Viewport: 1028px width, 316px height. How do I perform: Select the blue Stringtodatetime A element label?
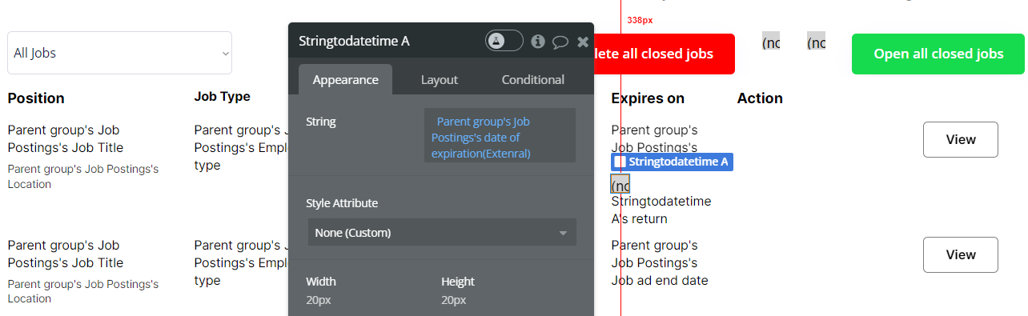click(x=672, y=162)
